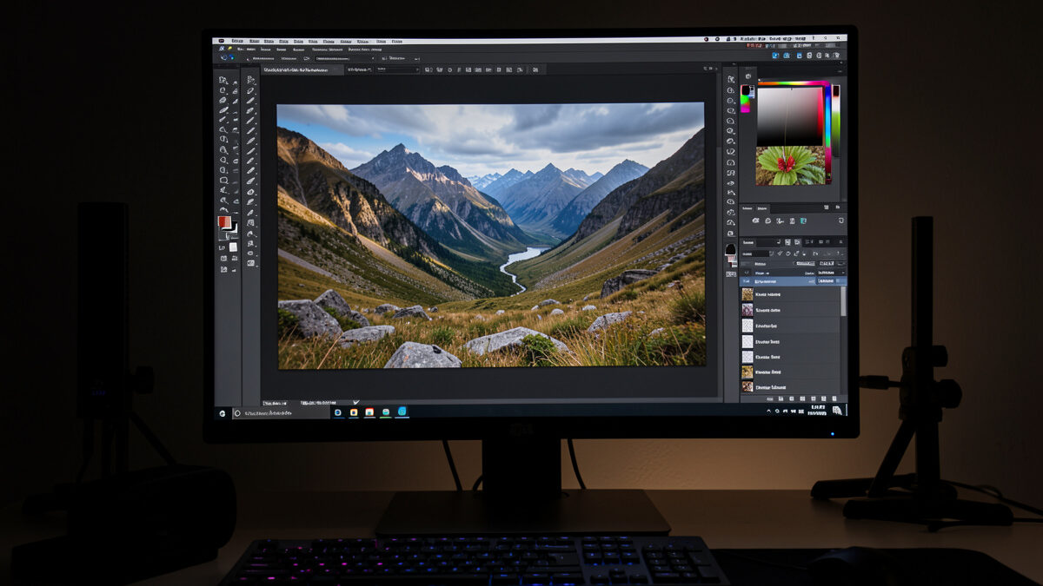Screen dimensions: 1043x586
Task: Click the white square swatch below the red swatch
Action: 233,247
